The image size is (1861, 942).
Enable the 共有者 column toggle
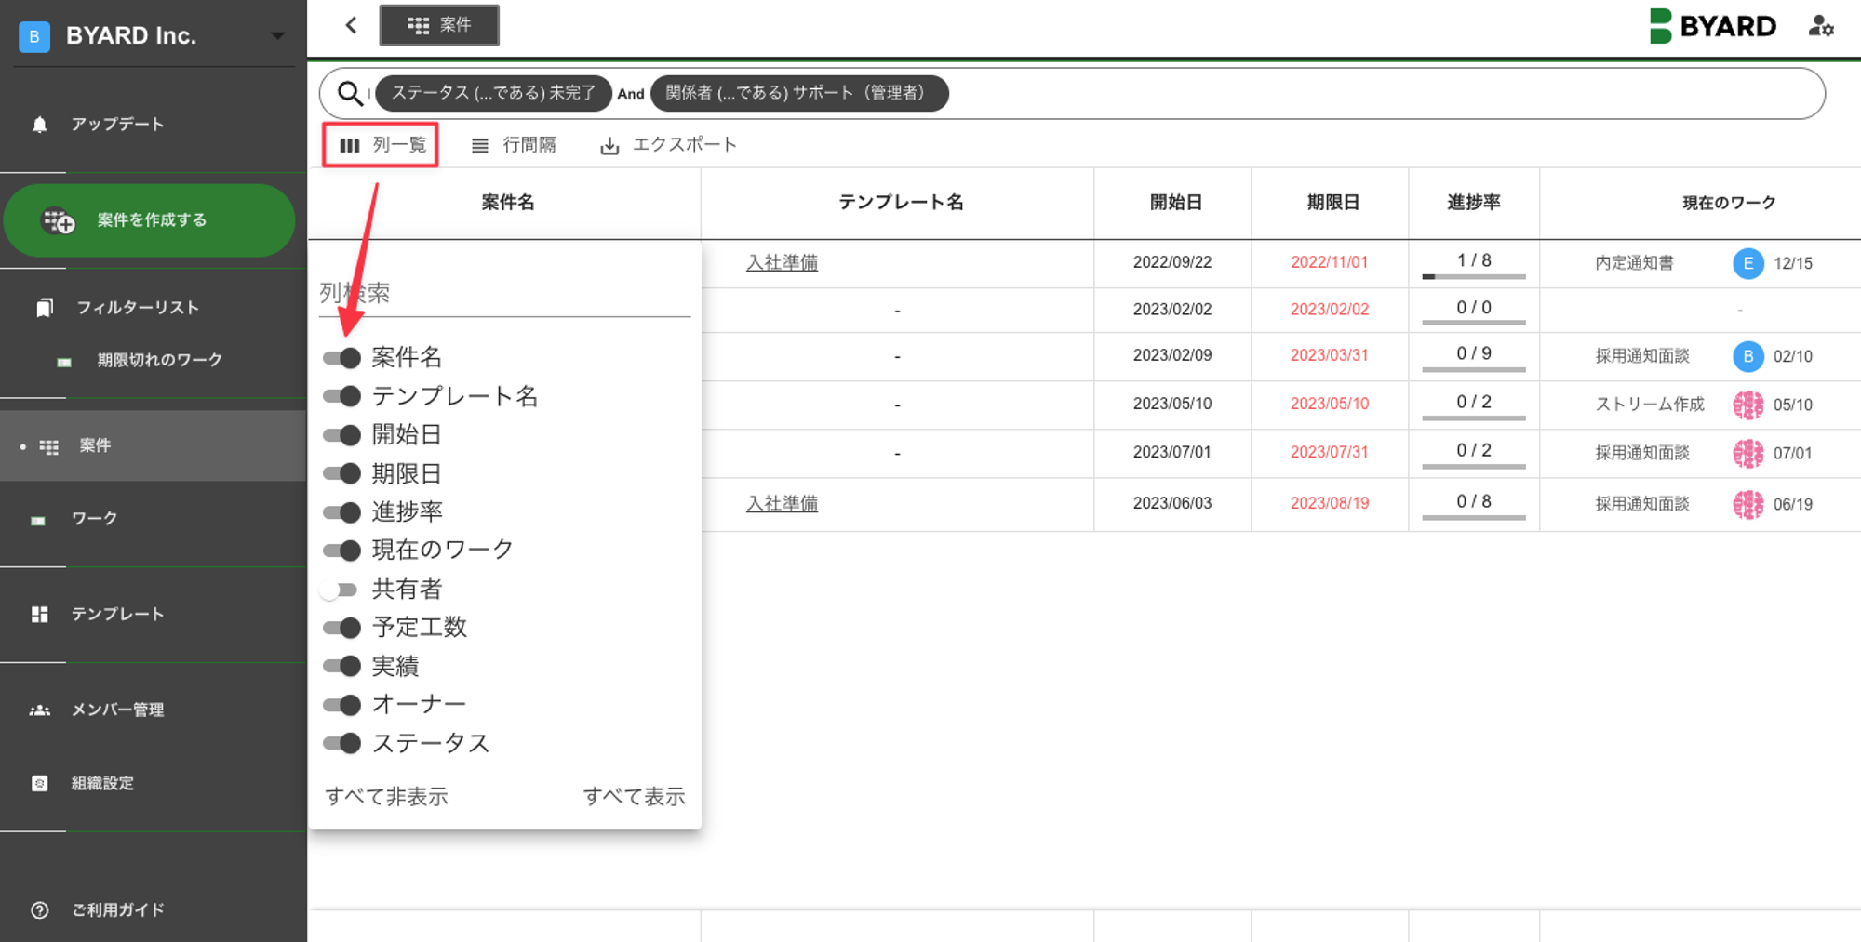coord(340,590)
